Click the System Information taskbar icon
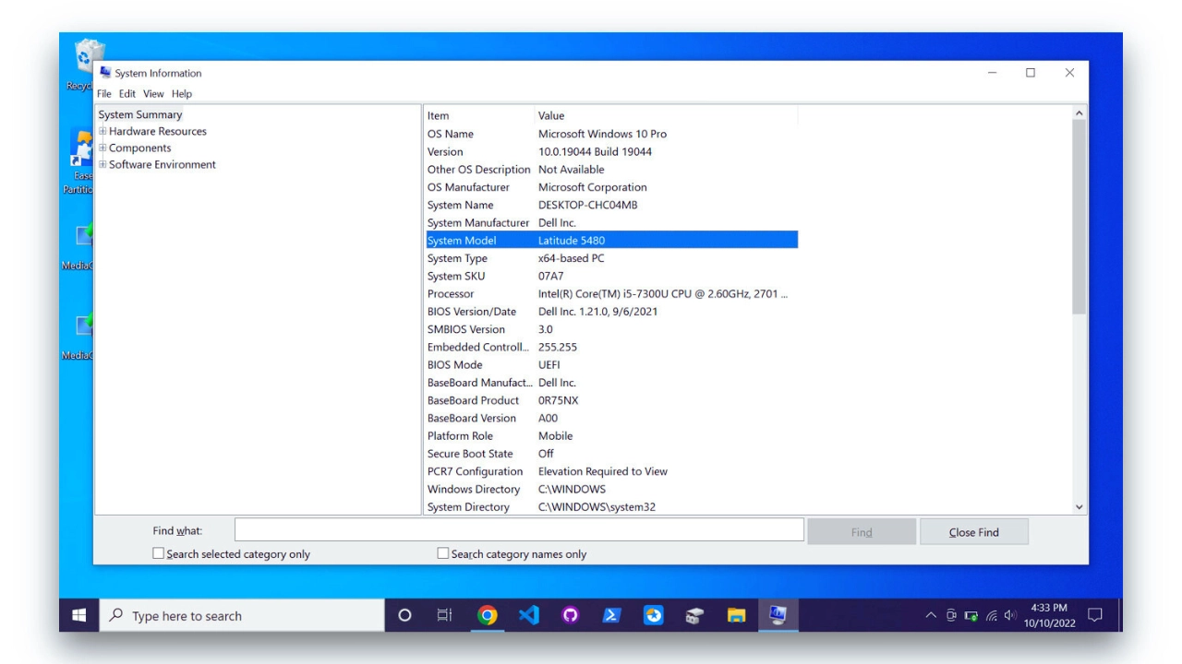Image resolution: width=1182 pixels, height=664 pixels. (778, 615)
